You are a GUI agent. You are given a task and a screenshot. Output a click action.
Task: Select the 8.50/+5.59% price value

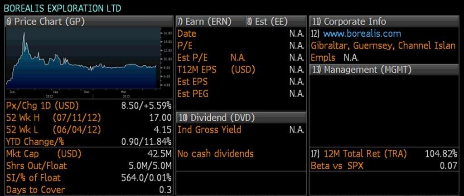point(146,106)
